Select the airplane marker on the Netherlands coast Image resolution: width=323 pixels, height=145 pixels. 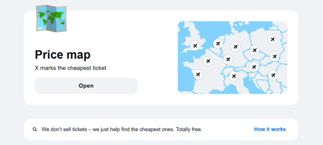[218, 44]
